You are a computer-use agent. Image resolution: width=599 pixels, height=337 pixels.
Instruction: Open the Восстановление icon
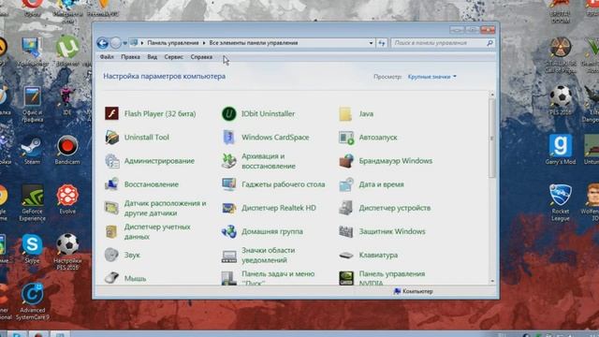point(111,184)
